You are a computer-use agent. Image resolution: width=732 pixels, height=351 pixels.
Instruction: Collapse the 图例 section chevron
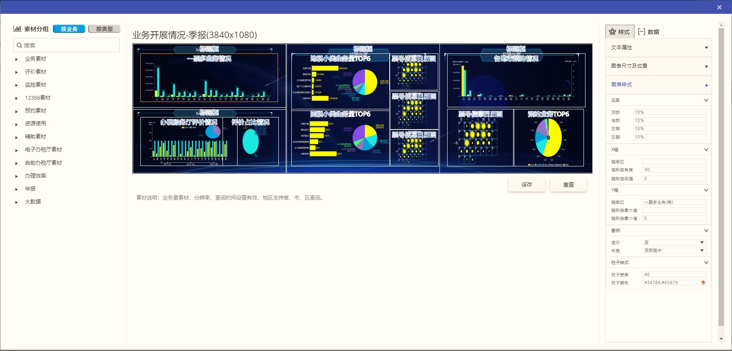(x=706, y=231)
